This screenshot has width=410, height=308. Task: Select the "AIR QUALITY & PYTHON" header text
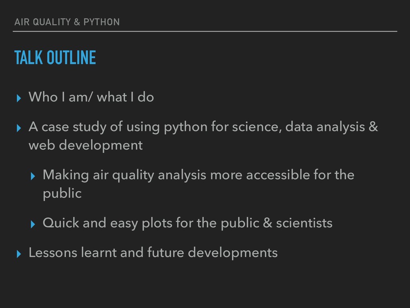point(67,22)
